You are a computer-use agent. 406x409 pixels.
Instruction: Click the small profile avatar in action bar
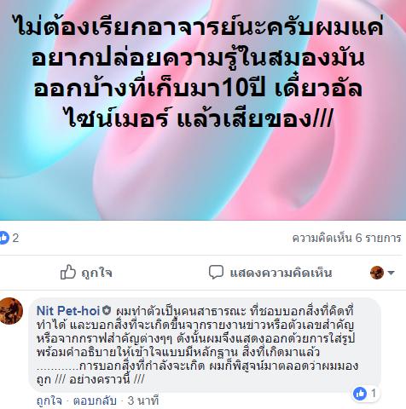pyautogui.click(x=377, y=273)
